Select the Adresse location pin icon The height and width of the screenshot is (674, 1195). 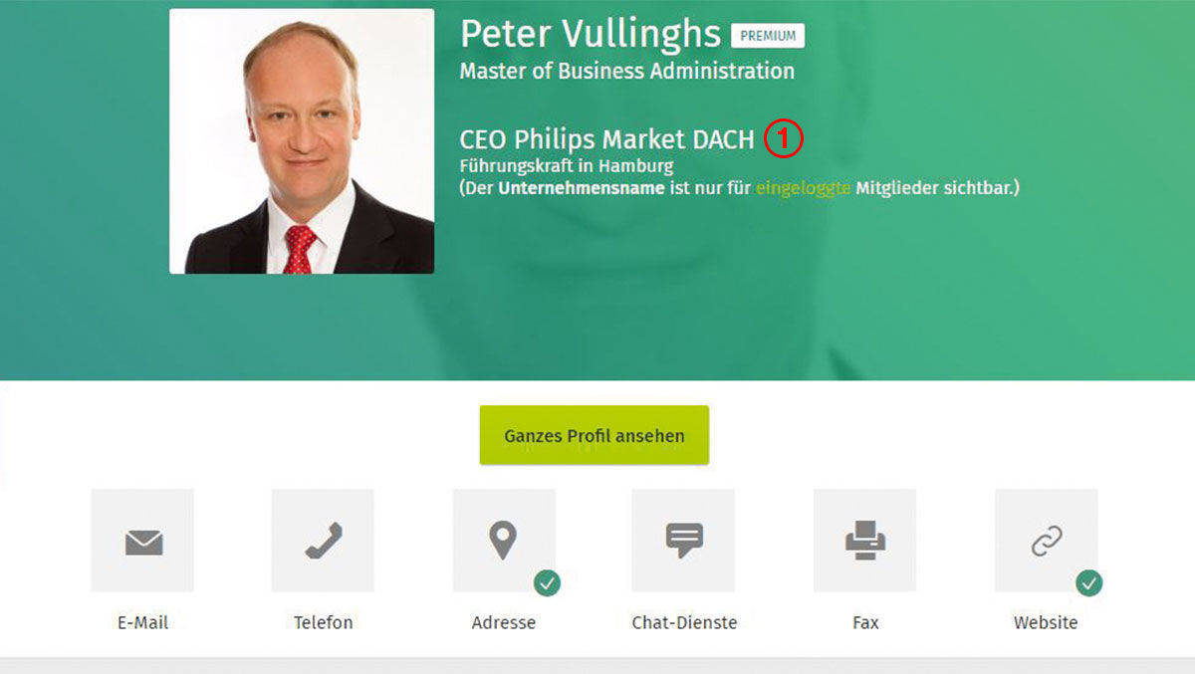[x=504, y=542]
